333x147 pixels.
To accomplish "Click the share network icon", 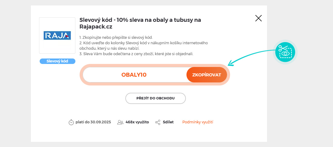I will pos(158,122).
